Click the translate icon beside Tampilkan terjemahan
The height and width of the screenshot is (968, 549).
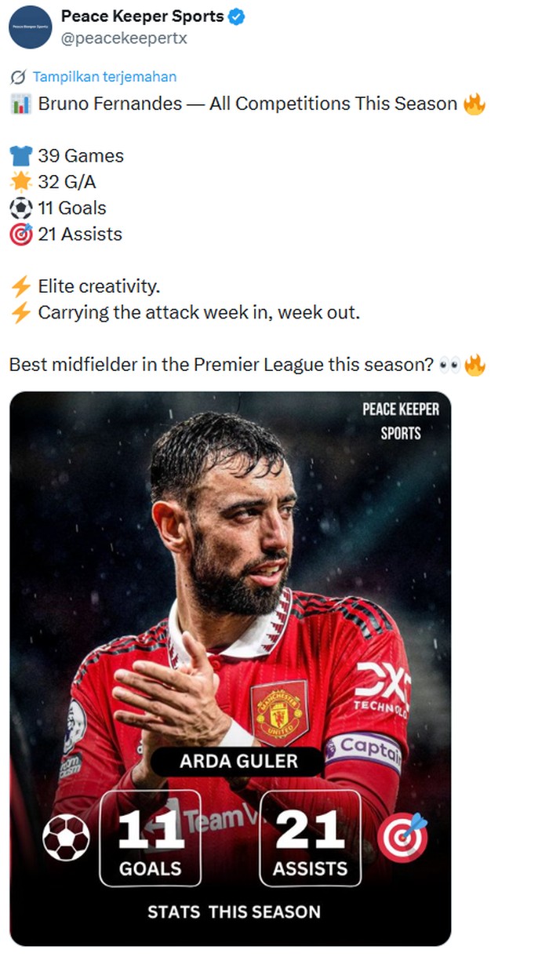18,77
